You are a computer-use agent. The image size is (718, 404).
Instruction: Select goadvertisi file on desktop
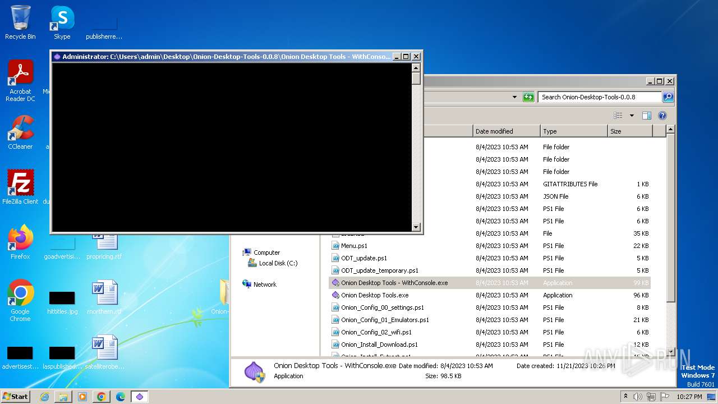(x=62, y=247)
